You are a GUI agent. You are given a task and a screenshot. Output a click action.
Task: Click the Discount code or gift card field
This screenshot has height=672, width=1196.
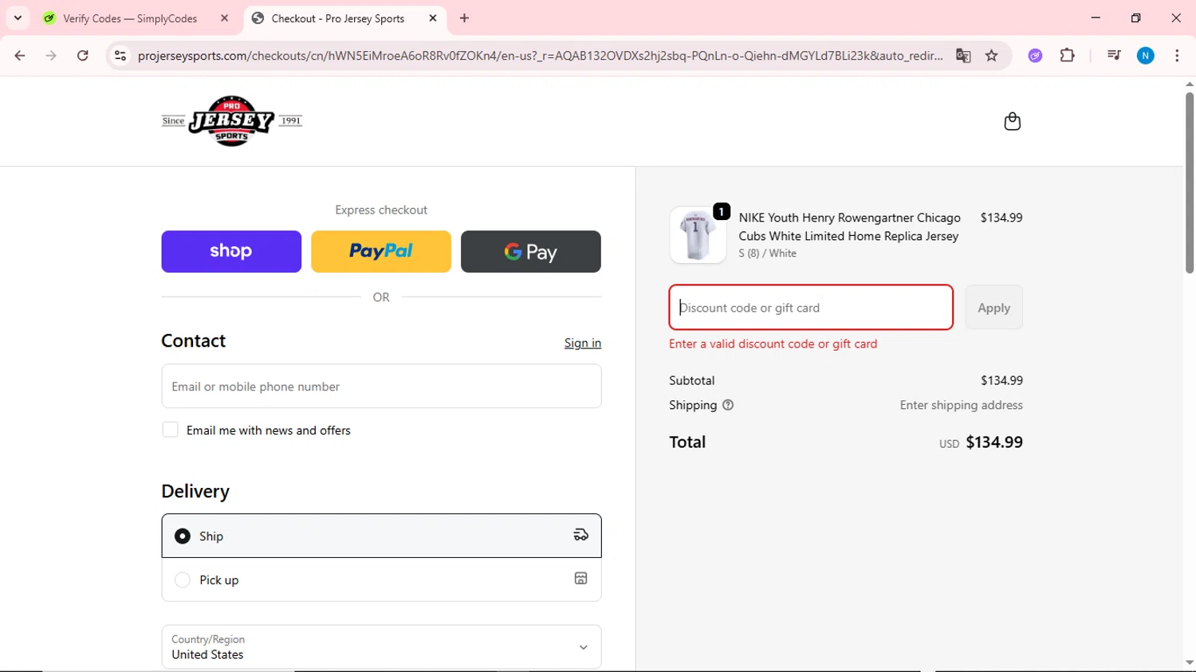pyautogui.click(x=811, y=308)
